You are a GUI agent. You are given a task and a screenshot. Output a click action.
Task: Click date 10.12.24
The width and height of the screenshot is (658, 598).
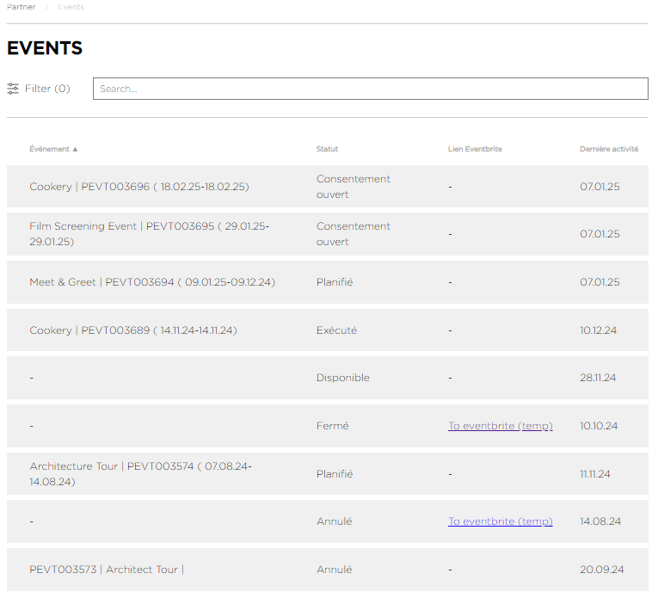598,330
